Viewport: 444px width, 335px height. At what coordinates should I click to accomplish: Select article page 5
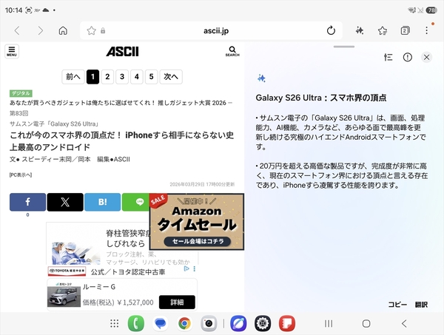pos(152,77)
